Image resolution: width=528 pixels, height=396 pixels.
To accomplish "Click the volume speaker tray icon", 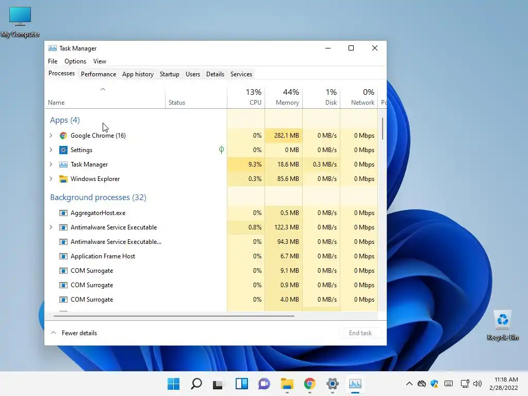I will (x=477, y=384).
